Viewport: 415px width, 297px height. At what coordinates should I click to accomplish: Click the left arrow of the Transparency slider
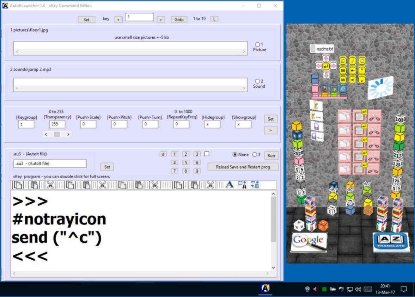pos(46,134)
